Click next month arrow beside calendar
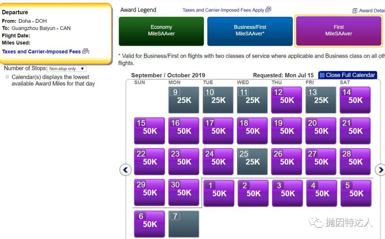This screenshot has width=385, height=239. click(x=380, y=170)
